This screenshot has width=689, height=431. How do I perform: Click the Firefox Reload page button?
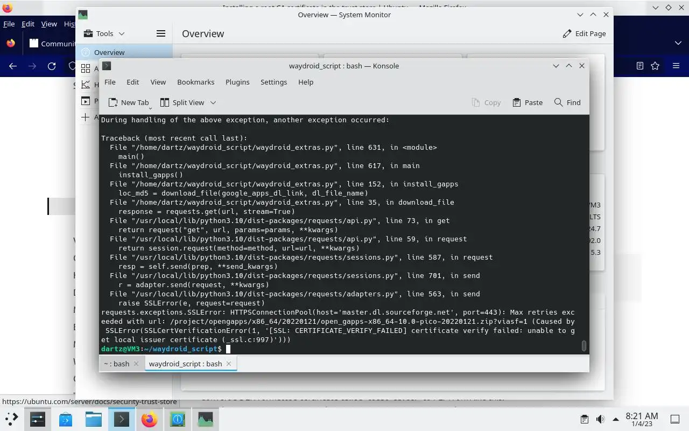point(52,66)
